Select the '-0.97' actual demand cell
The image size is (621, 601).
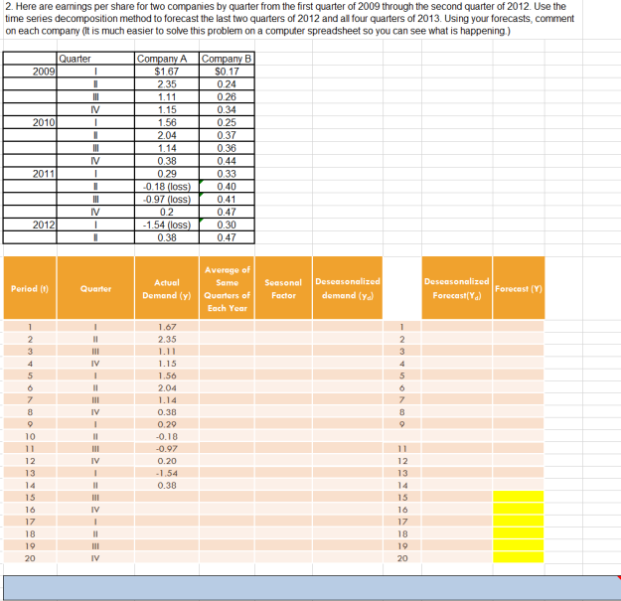pos(167,449)
